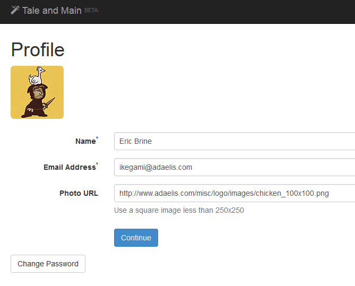This screenshot has width=355, height=286.
Task: Open the Tale and Main home link
Action: click(52, 10)
